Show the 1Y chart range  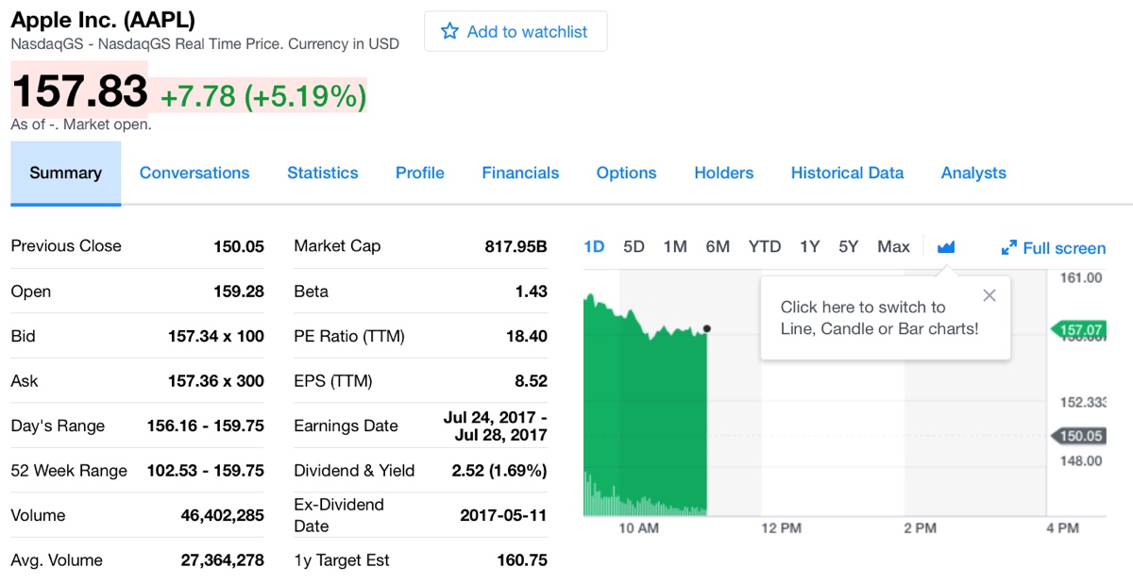coord(809,246)
